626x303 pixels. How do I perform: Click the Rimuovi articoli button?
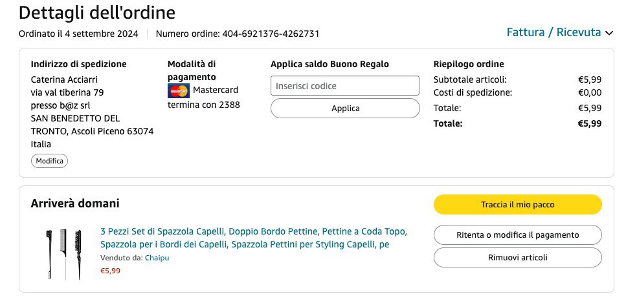517,258
